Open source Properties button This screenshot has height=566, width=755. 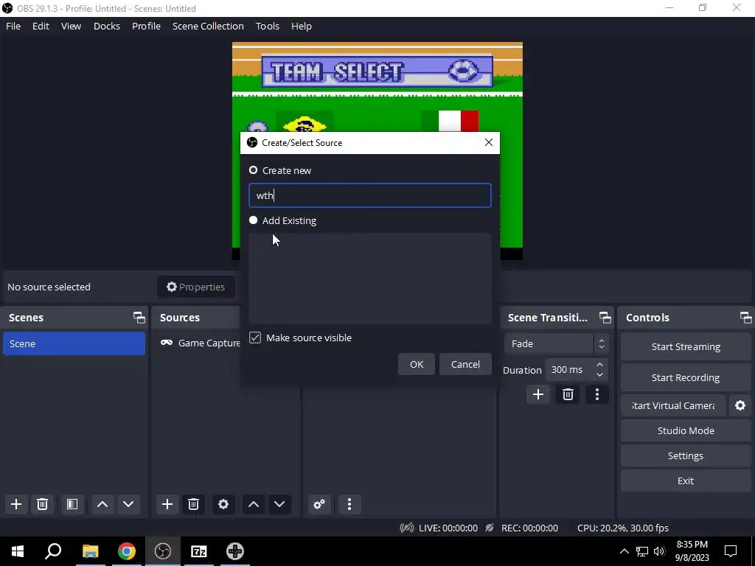(x=196, y=287)
